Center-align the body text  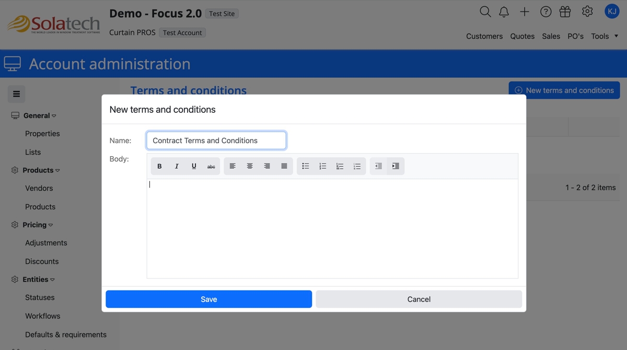tap(250, 166)
